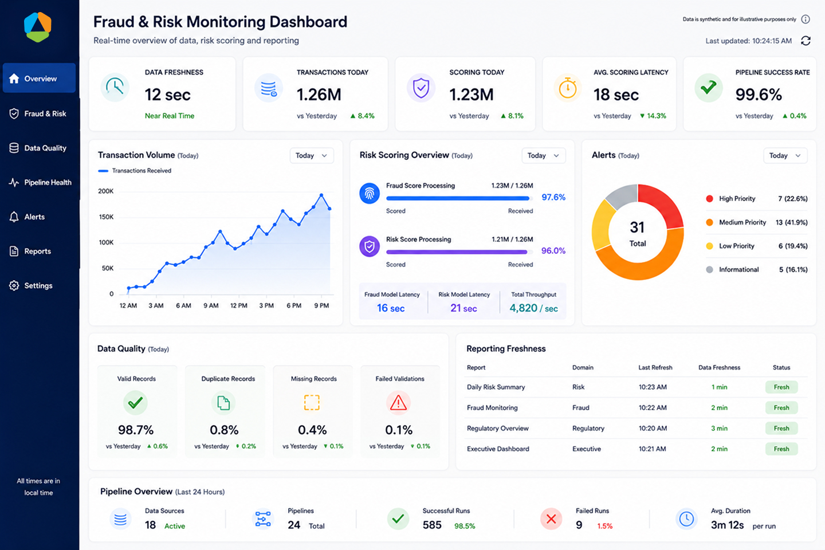Click the Avg. Scoring Latency stopwatch icon
This screenshot has height=550, width=825.
coord(568,88)
